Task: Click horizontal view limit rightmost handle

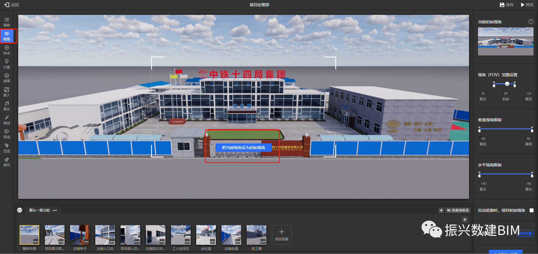Action: 532,174
